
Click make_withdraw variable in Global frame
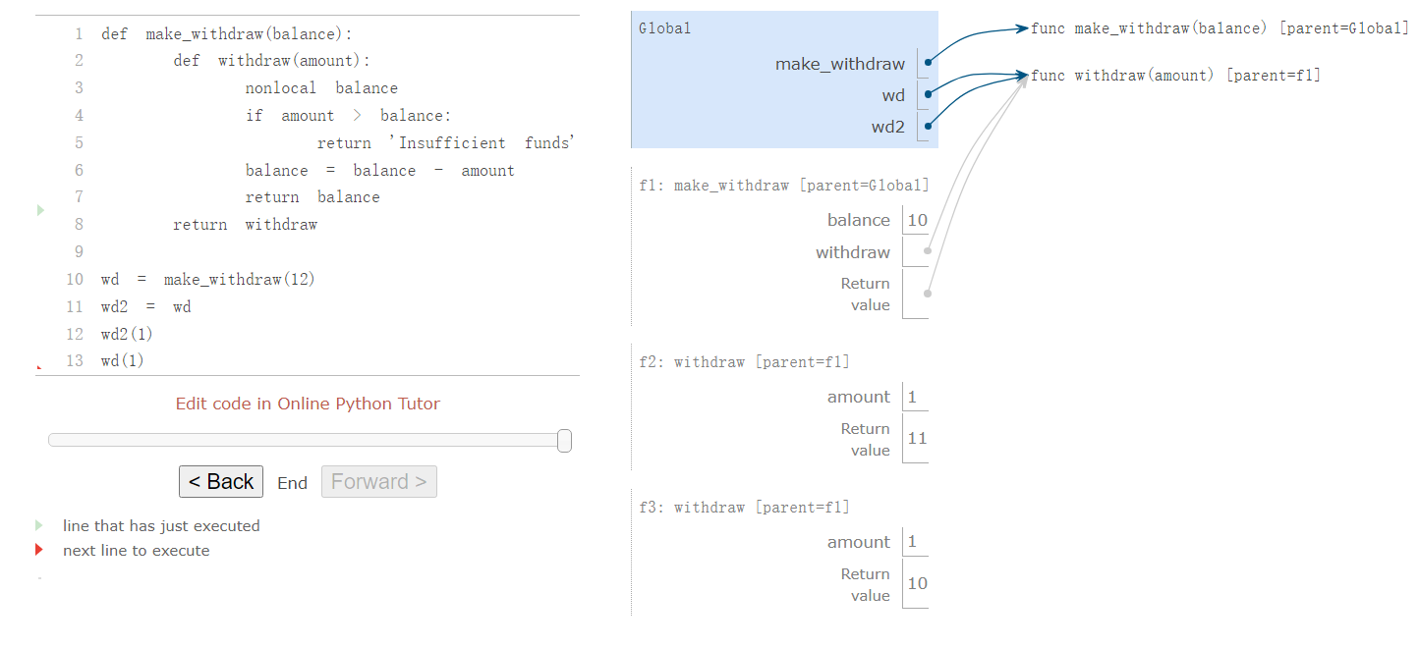point(840,64)
